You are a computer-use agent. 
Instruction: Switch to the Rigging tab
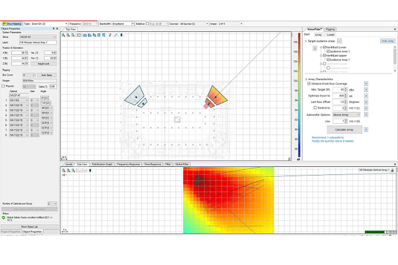pyautogui.click(x=330, y=29)
